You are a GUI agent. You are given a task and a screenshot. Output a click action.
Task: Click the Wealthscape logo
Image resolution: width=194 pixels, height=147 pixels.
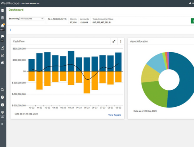pos(10,3)
